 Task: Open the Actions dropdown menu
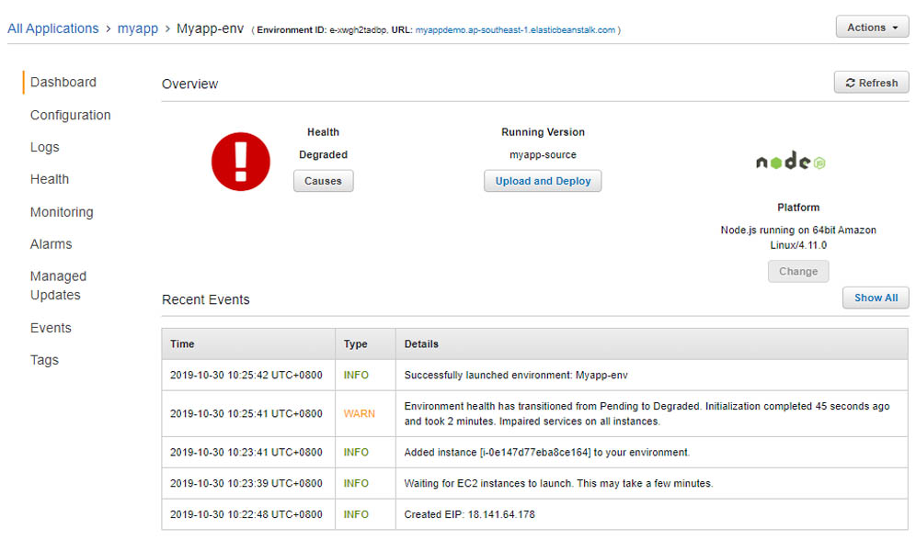[872, 28]
